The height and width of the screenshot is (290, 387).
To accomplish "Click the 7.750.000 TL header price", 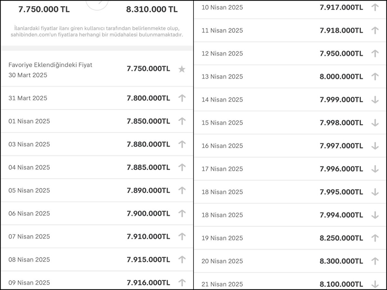I will (44, 9).
